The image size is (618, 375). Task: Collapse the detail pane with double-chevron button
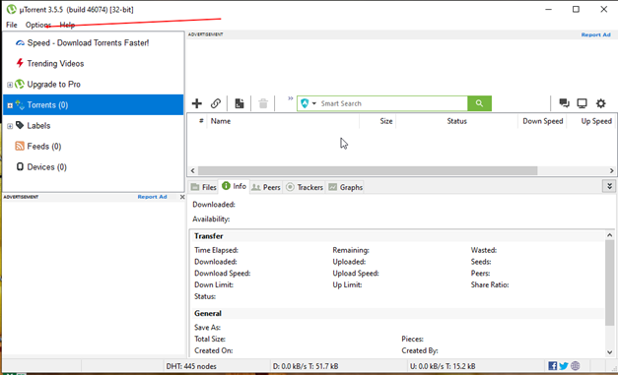pyautogui.click(x=609, y=186)
